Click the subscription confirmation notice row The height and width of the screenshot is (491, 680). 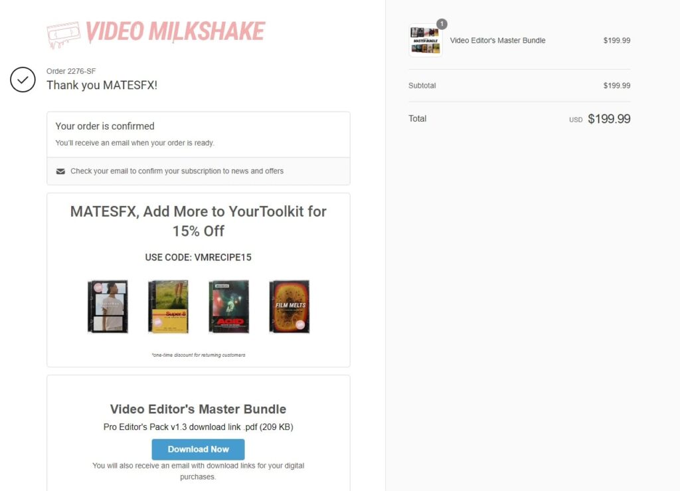[x=198, y=171]
